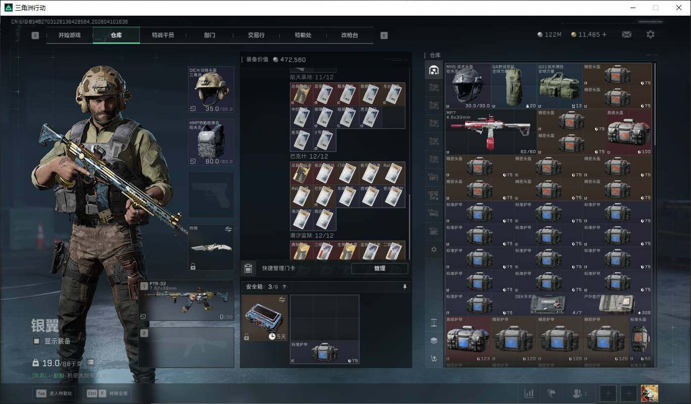
Task: Select the 户外医疗 kit in stash
Action: [617, 305]
